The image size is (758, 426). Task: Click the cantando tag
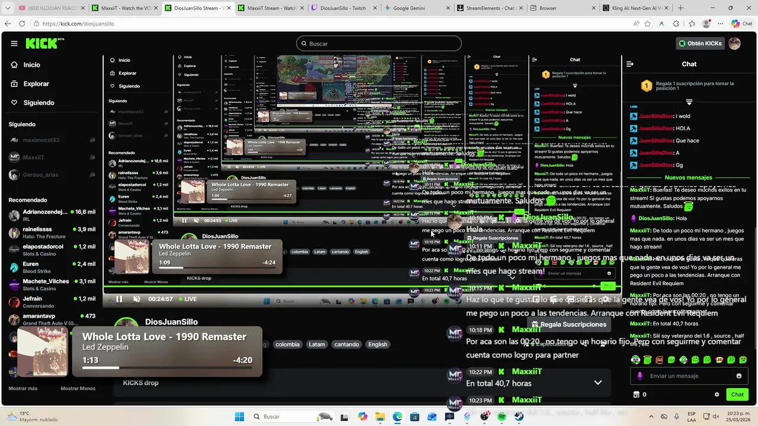346,344
